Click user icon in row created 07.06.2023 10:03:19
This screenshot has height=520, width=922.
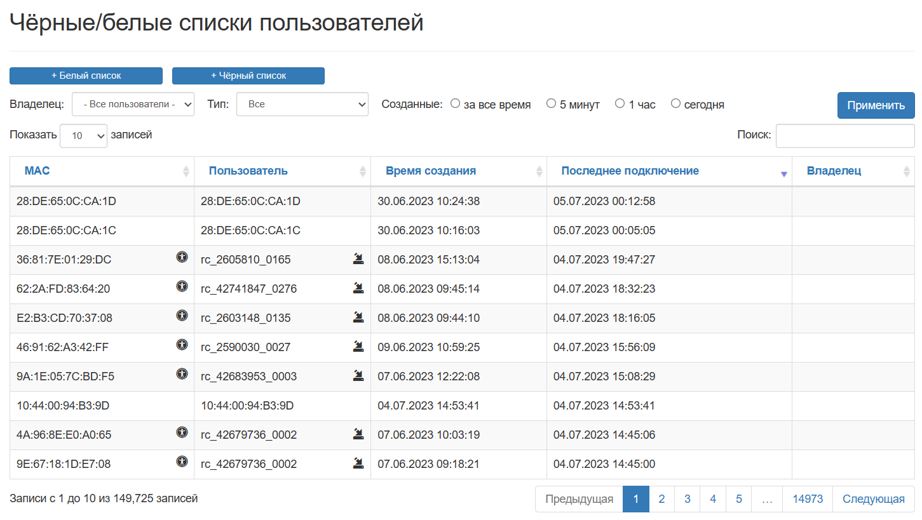(359, 433)
